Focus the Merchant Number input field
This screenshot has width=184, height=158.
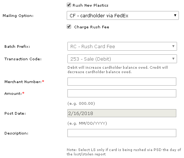122,82
